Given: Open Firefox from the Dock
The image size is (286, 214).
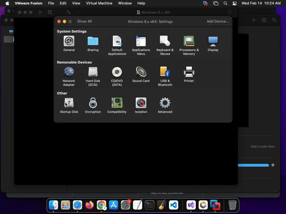Looking at the screenshot, I should 89,205.
